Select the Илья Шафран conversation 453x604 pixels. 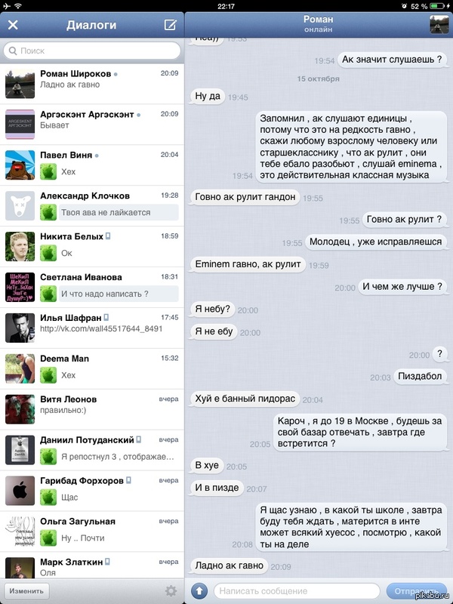(92, 328)
